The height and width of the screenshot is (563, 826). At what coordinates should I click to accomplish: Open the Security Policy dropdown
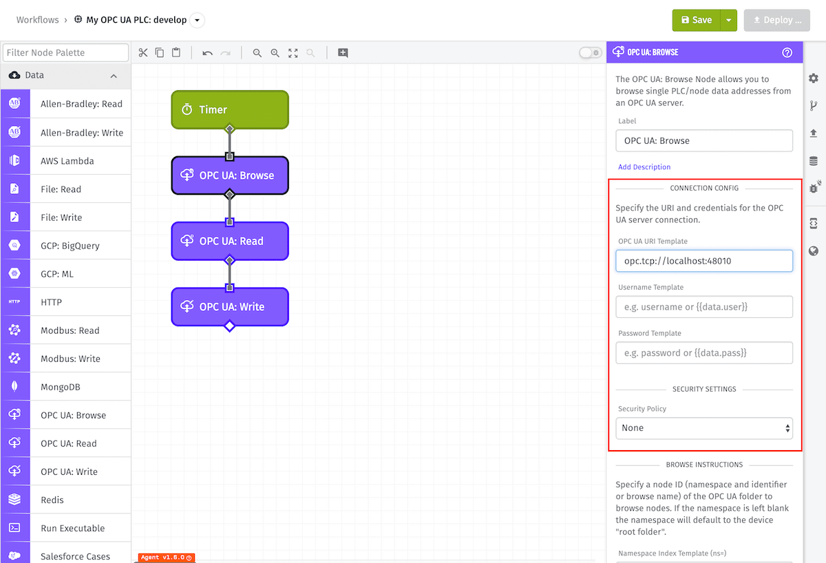[704, 428]
